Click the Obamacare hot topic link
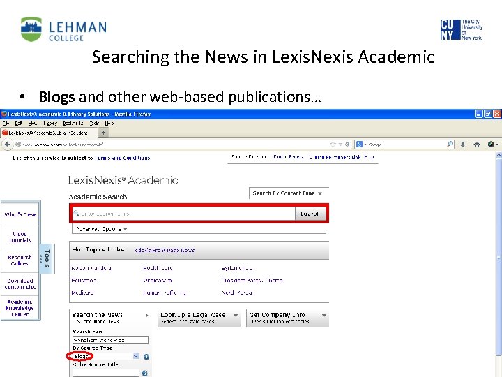This screenshot has width=502, height=377. tap(157, 280)
